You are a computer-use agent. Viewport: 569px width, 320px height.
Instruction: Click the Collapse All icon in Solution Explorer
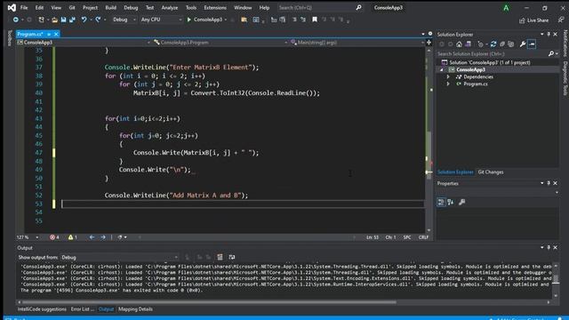502,44
